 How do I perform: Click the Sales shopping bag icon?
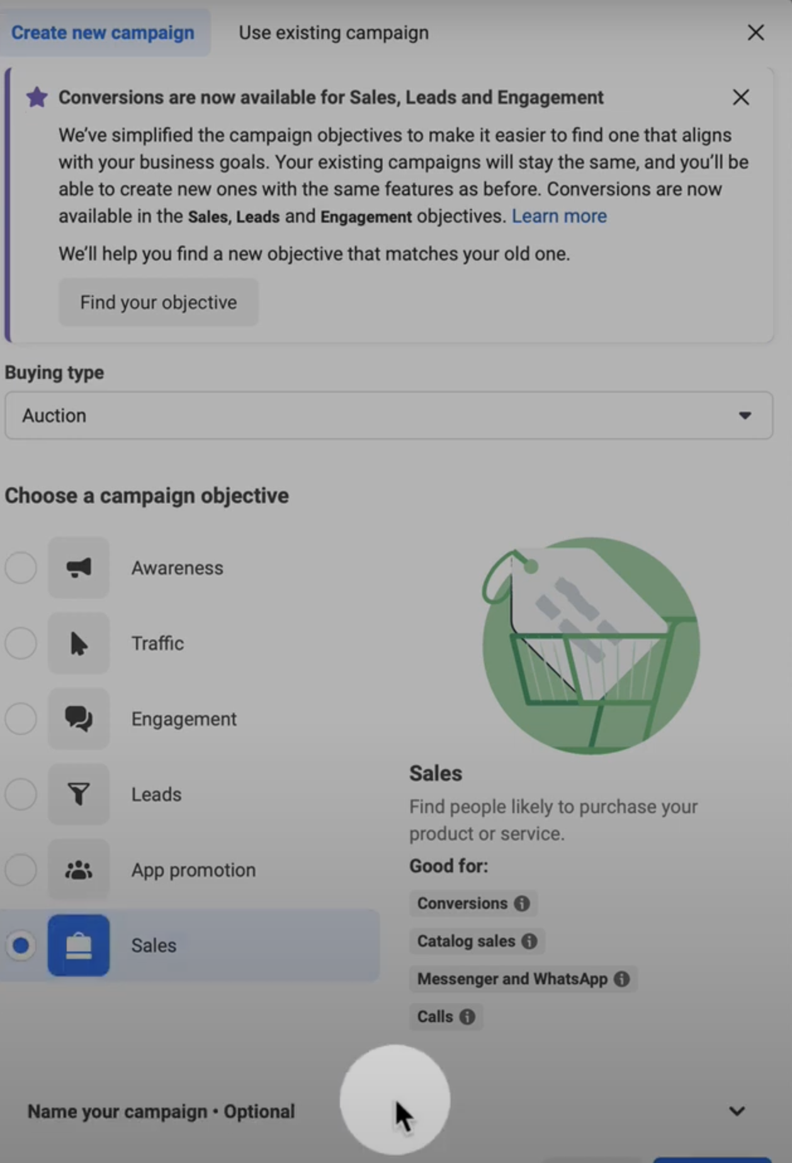(79, 945)
